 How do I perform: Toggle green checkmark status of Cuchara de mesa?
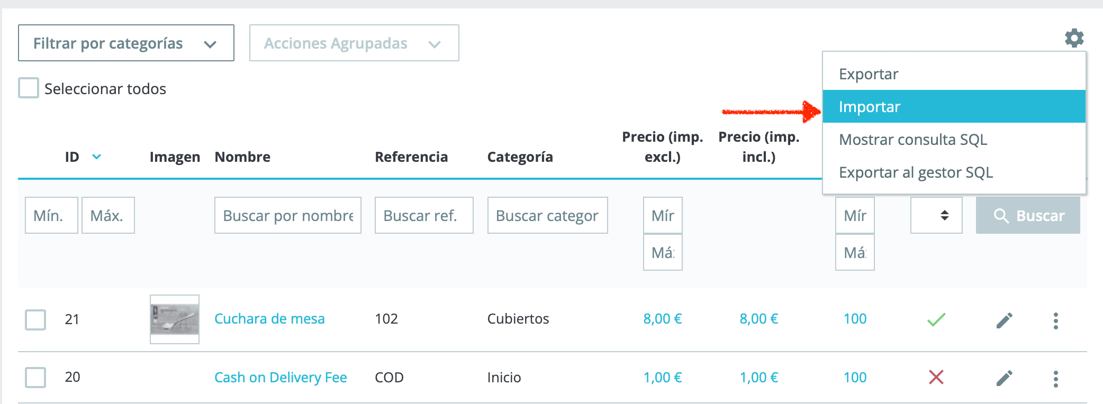(x=936, y=319)
